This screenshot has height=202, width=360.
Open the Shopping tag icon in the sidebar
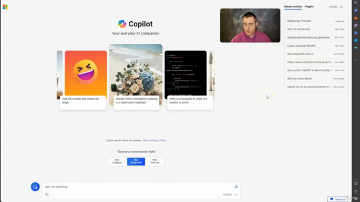[355, 10]
